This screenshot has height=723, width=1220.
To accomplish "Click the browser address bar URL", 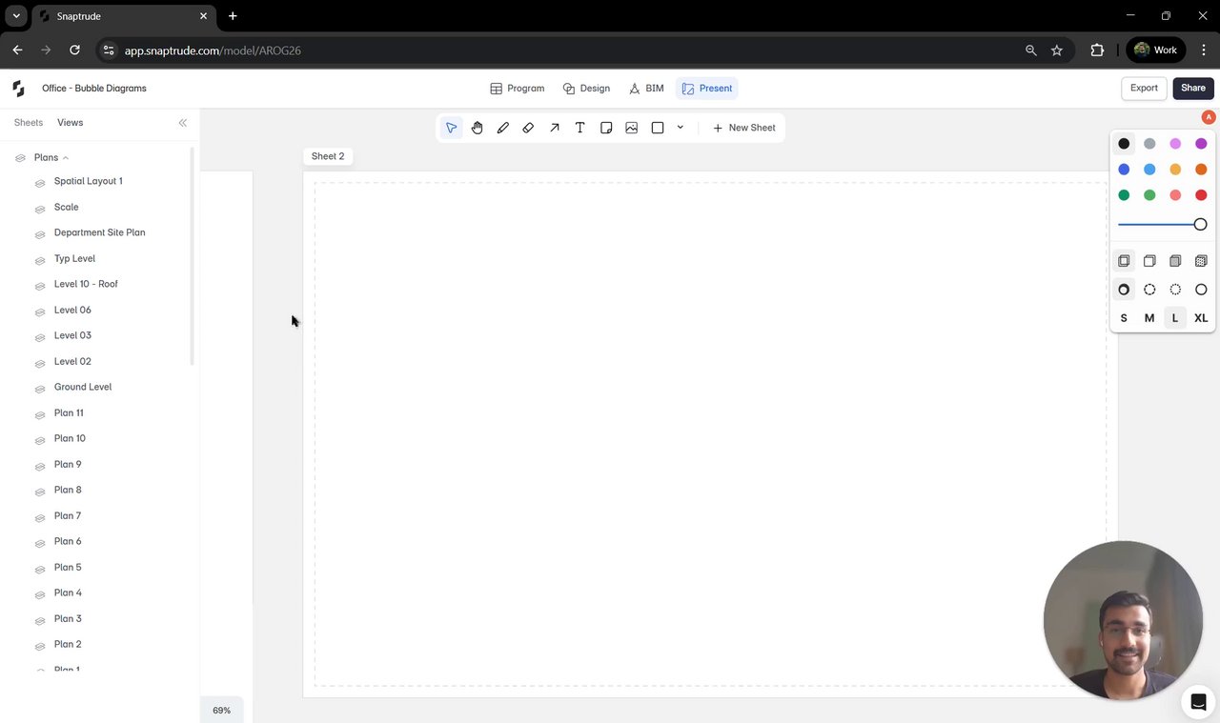I will (x=213, y=50).
